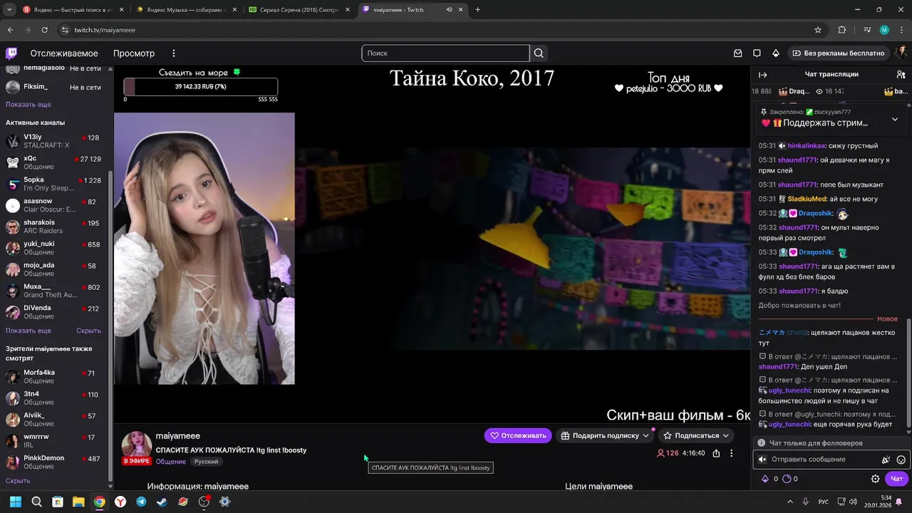Show hidden system tray icons chevron
Image resolution: width=912 pixels, height=513 pixels.
790,502
